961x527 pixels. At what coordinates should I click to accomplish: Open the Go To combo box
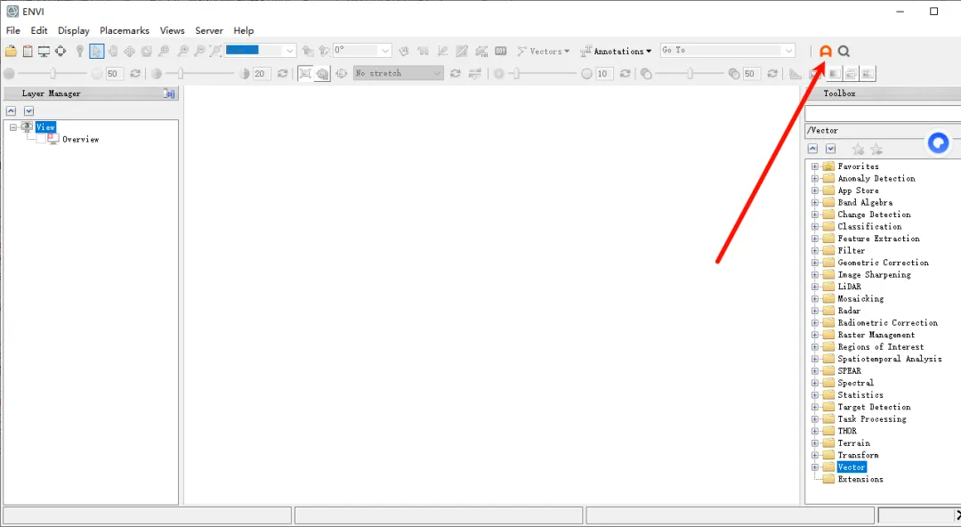pos(728,51)
